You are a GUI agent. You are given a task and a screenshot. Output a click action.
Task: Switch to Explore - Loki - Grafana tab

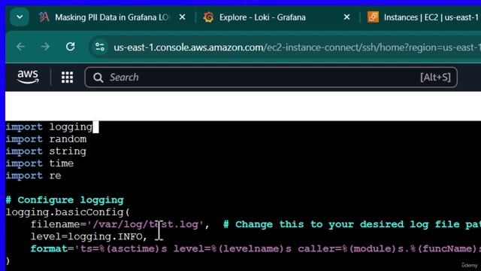tap(262, 17)
